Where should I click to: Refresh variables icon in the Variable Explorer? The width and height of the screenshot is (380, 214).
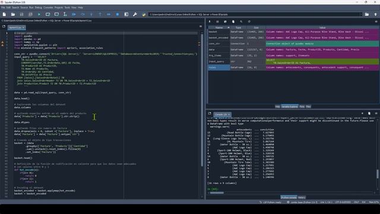(249, 21)
